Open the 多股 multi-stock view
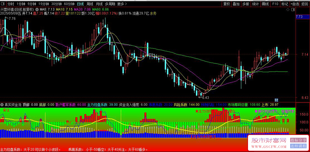 pos(246,4)
